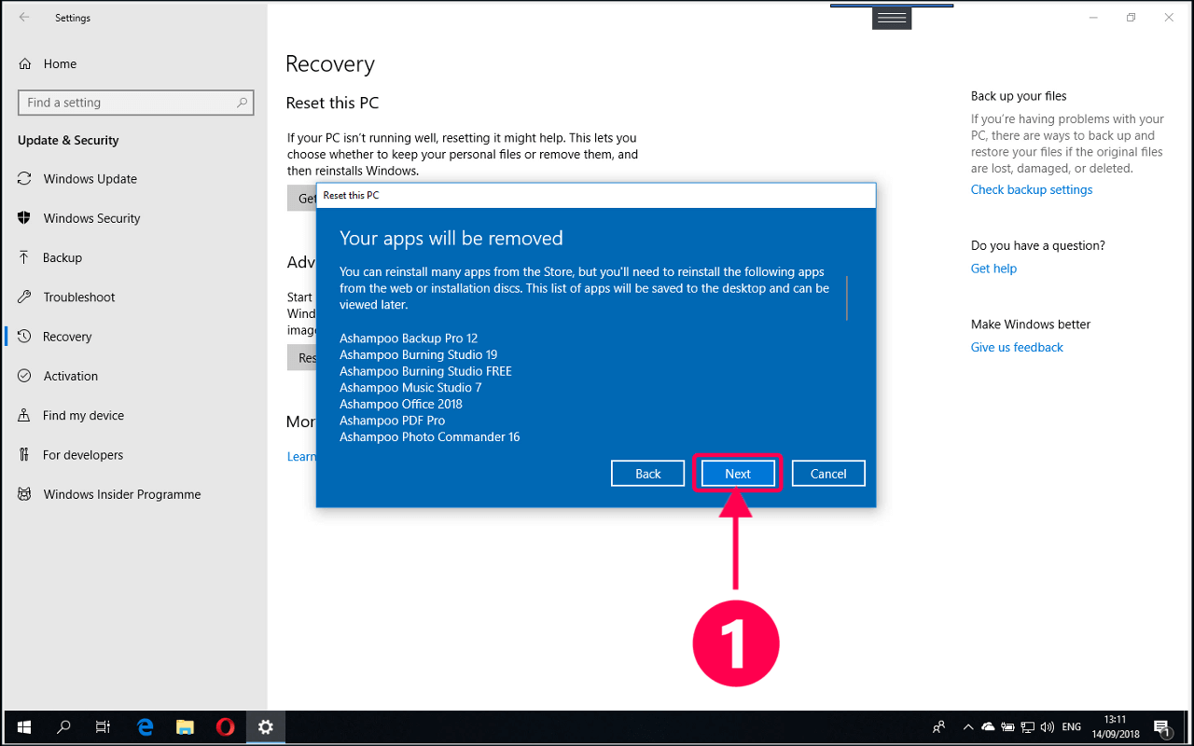
Task: Click the search magnifier in Find a setting
Action: pyautogui.click(x=242, y=103)
